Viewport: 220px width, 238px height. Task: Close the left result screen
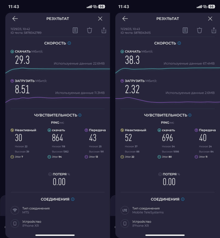coord(100,19)
